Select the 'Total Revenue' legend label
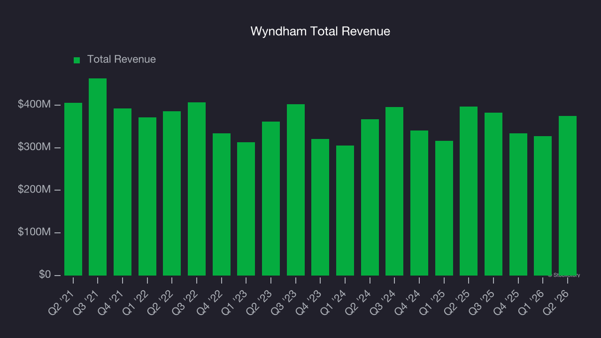The width and height of the screenshot is (601, 338). [x=122, y=60]
